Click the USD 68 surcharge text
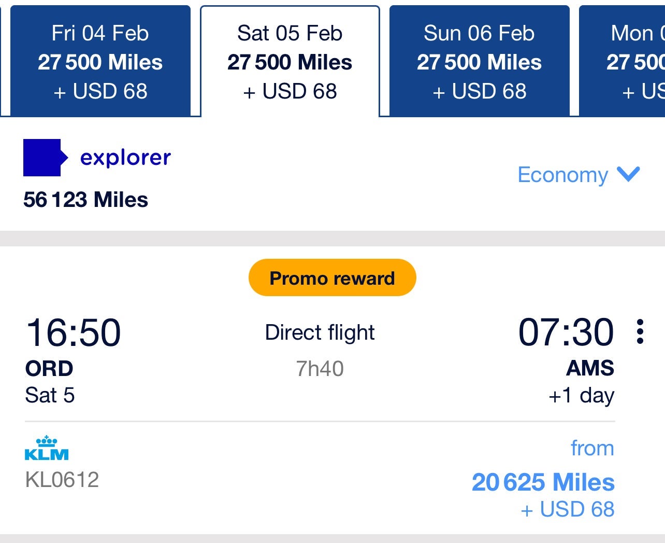The height and width of the screenshot is (543, 665). (568, 509)
